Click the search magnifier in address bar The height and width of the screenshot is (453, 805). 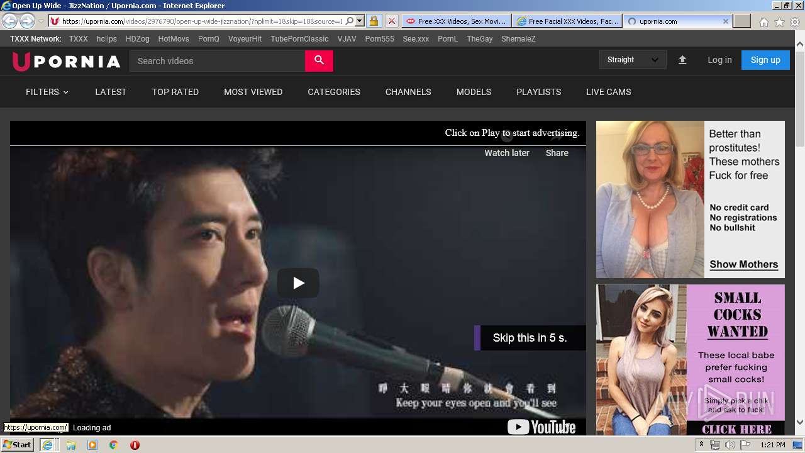coord(350,21)
